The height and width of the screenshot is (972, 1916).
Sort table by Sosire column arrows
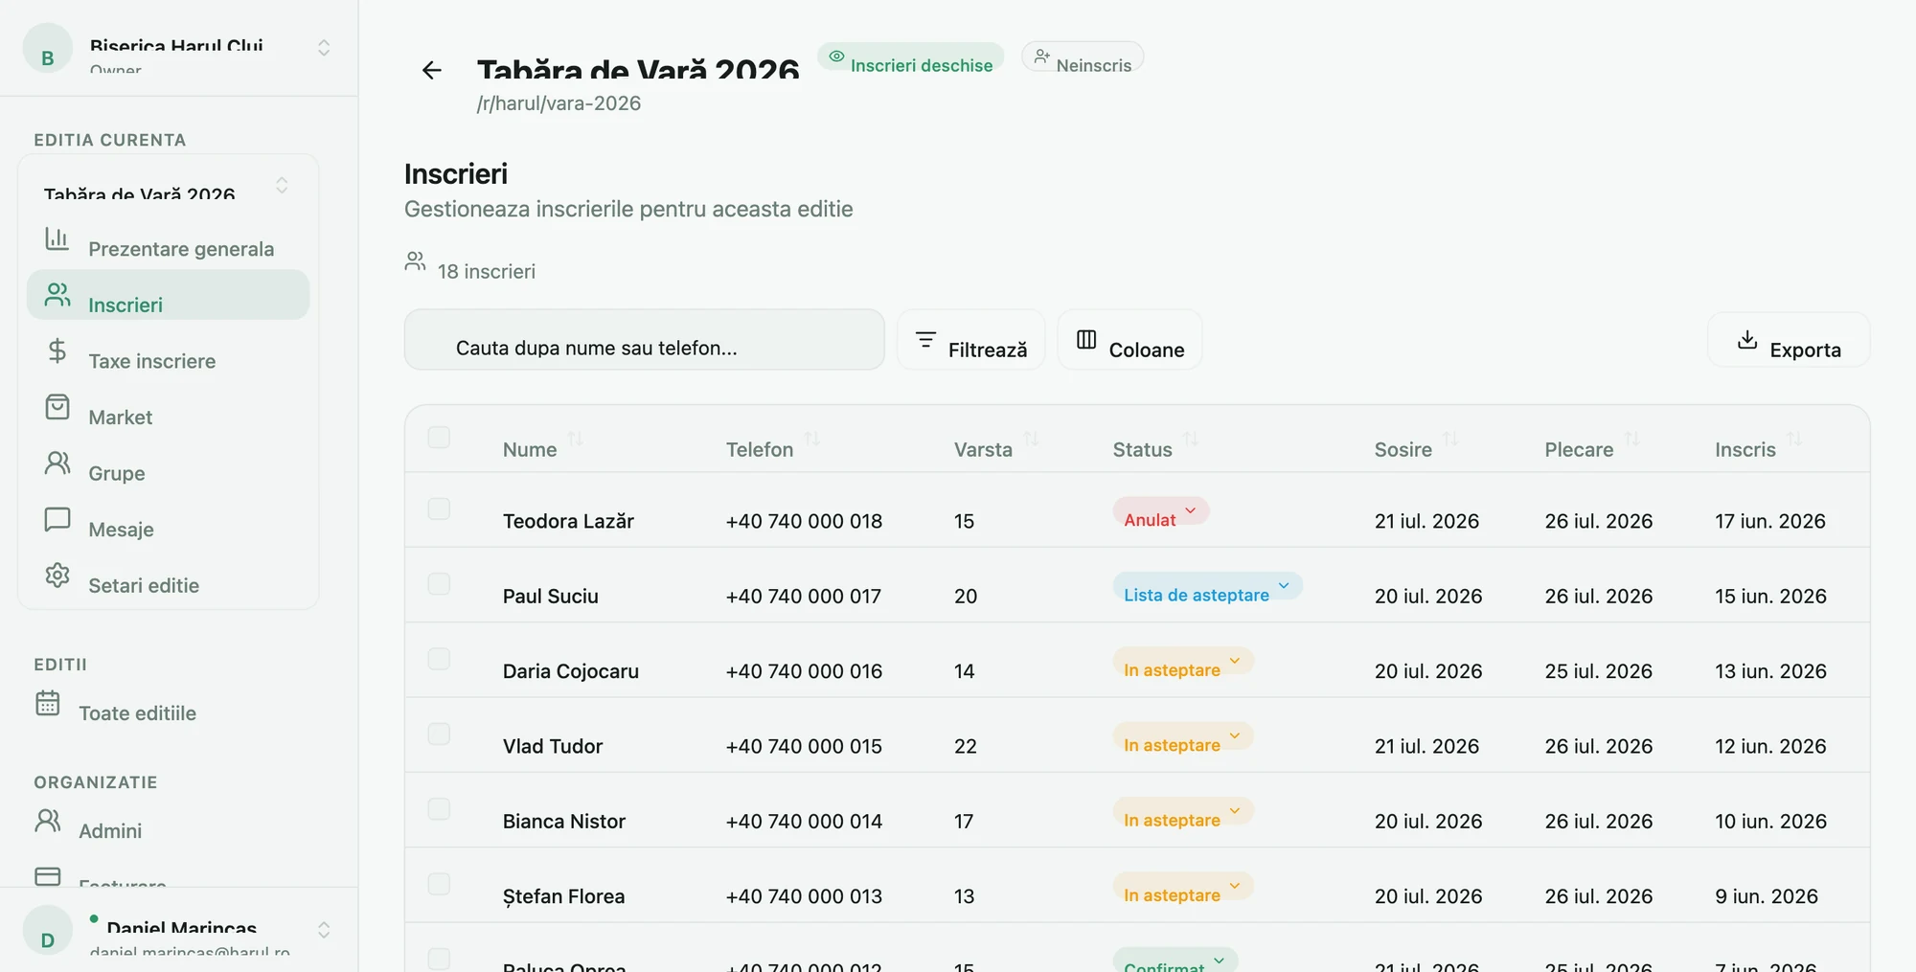tap(1450, 439)
